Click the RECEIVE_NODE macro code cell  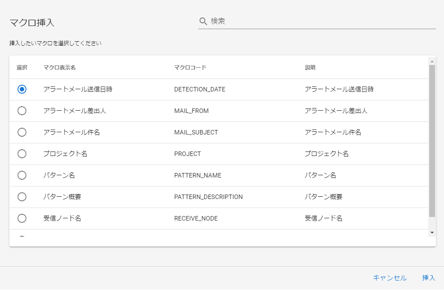point(196,218)
